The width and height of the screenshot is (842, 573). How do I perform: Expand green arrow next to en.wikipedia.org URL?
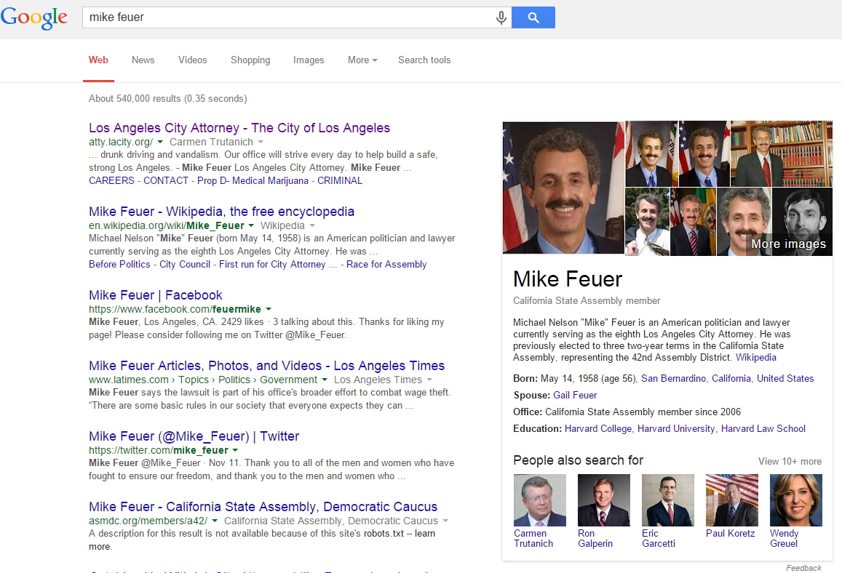[251, 226]
